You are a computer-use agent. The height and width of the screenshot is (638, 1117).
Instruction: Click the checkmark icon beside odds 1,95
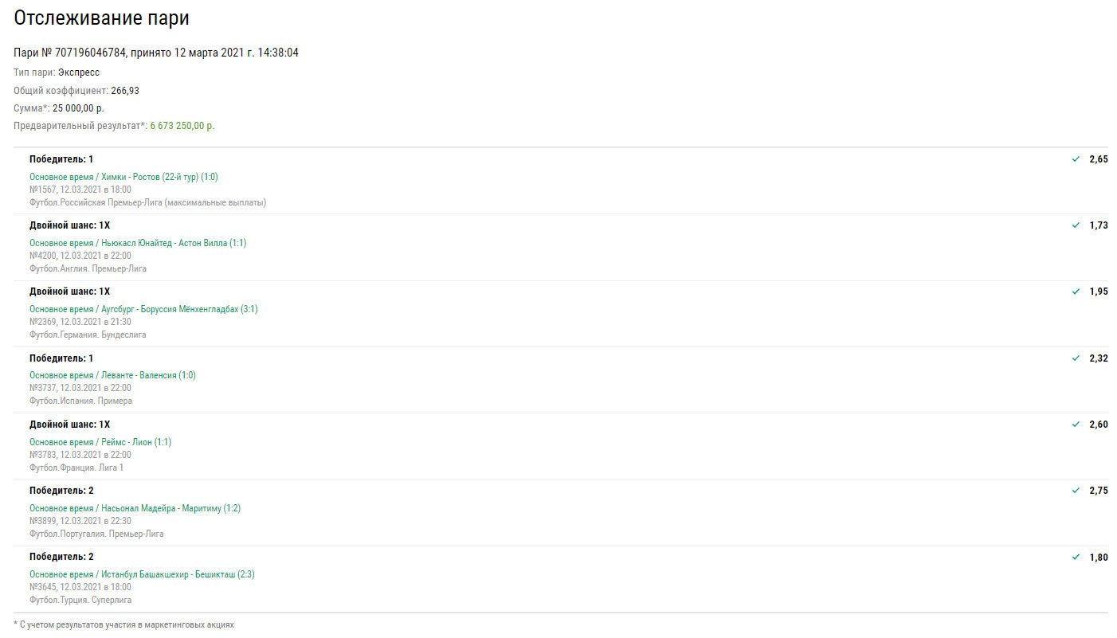point(1076,292)
